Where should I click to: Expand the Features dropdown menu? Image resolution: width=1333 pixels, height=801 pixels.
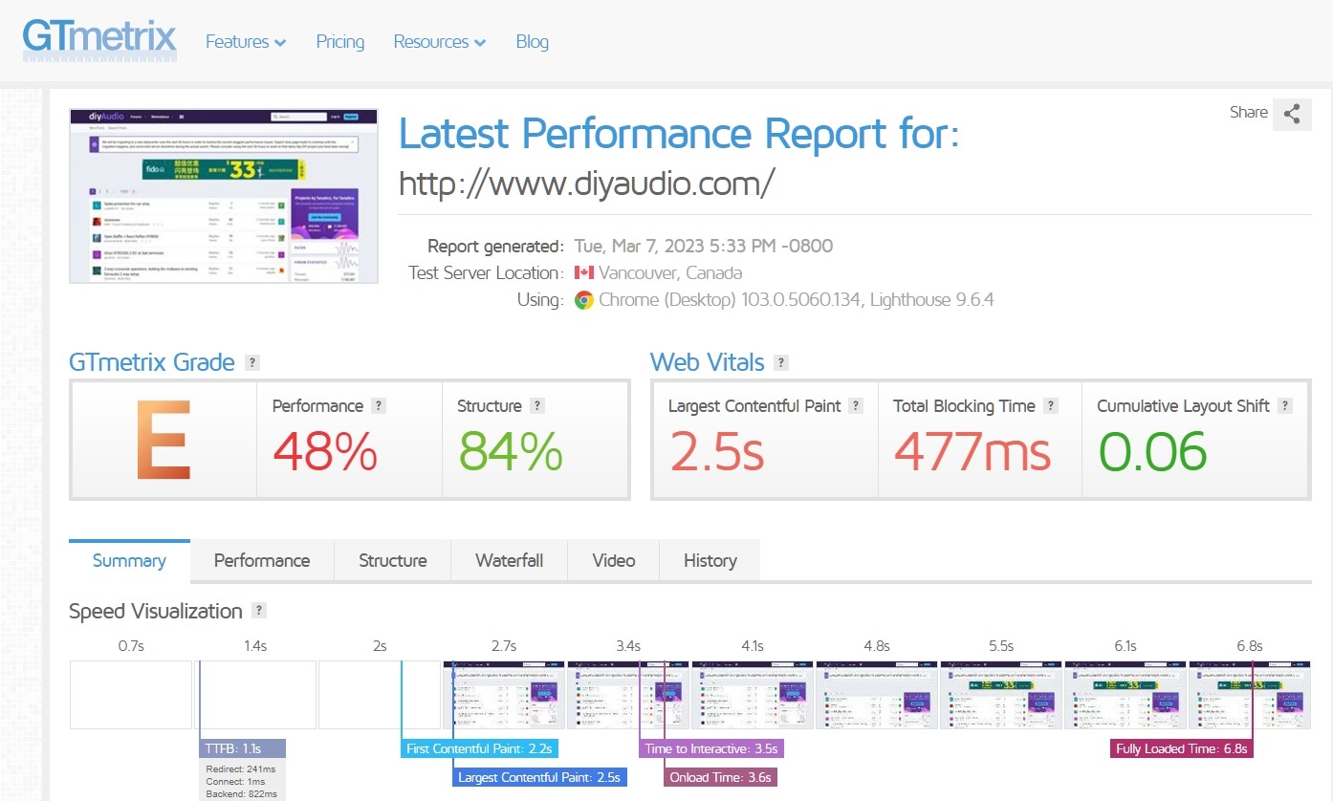pos(246,42)
